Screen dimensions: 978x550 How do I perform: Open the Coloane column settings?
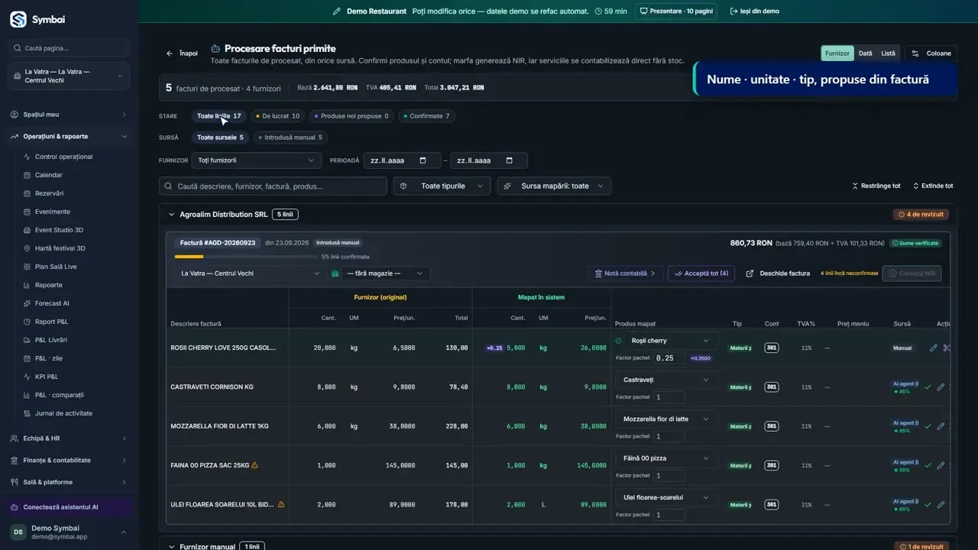931,53
